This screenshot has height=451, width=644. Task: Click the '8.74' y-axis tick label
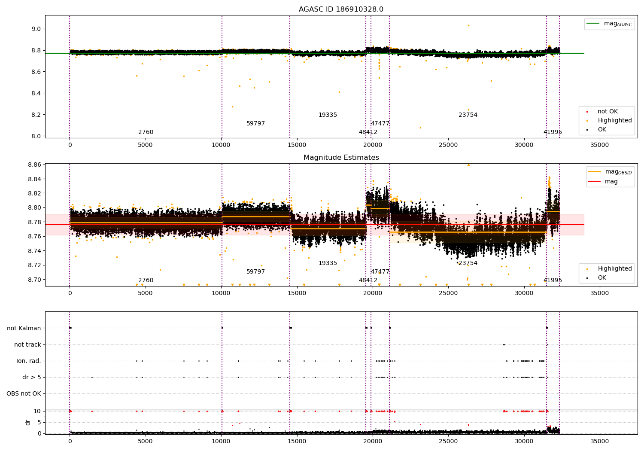pyautogui.click(x=34, y=251)
